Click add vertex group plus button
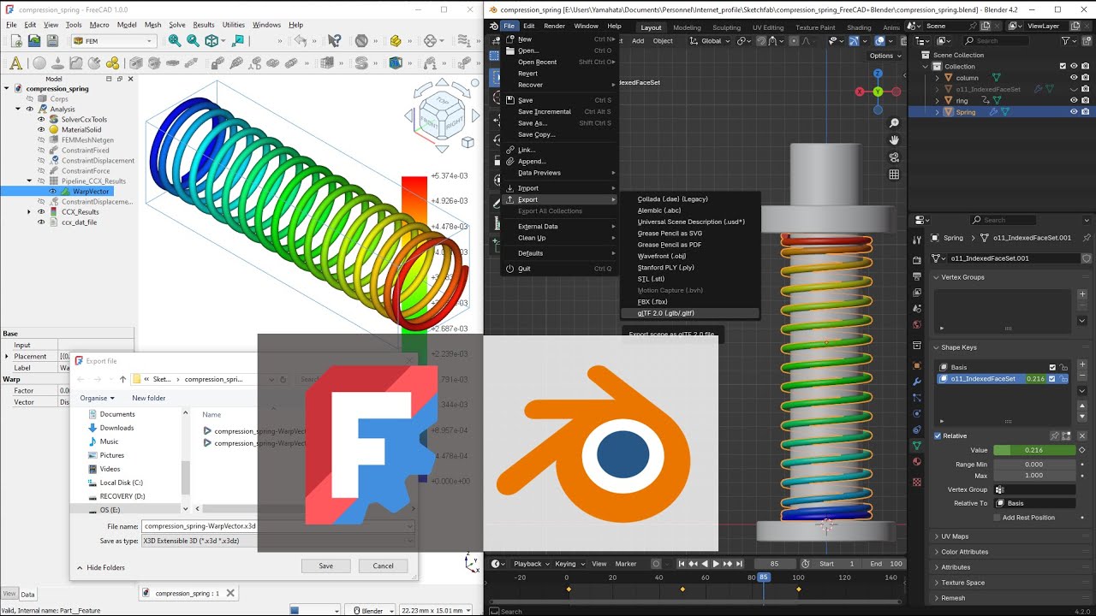 [1082, 294]
